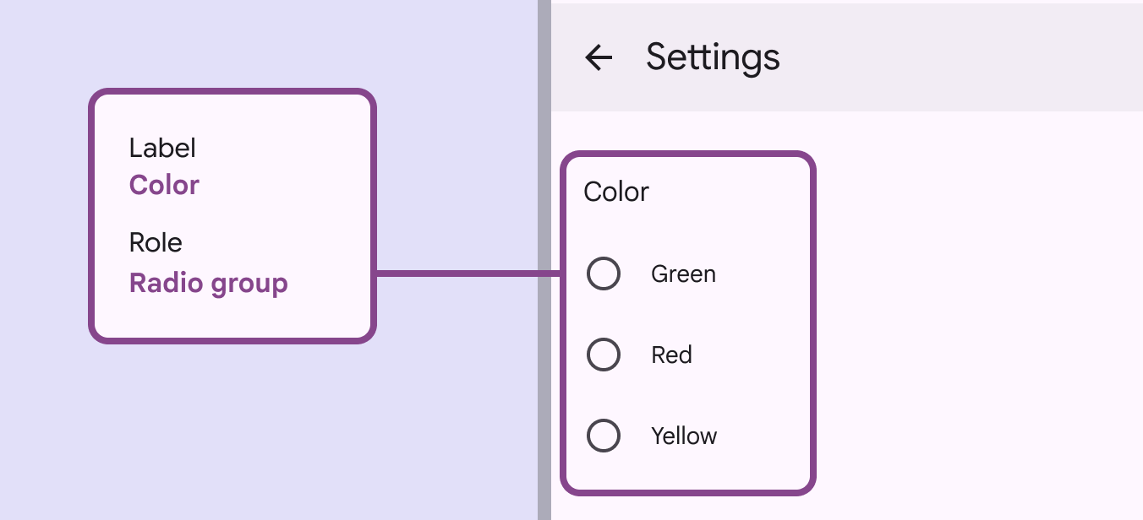
Task: Click the Settings page title
Action: (713, 57)
